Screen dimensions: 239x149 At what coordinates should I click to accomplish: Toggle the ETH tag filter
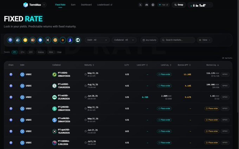[x=22, y=52]
